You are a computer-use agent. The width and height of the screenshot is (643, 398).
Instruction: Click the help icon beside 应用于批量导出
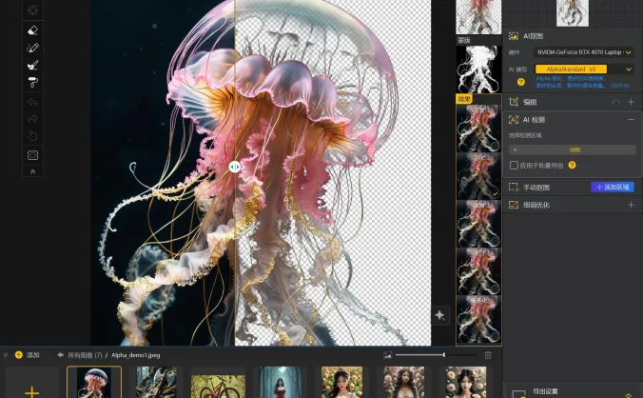(572, 165)
